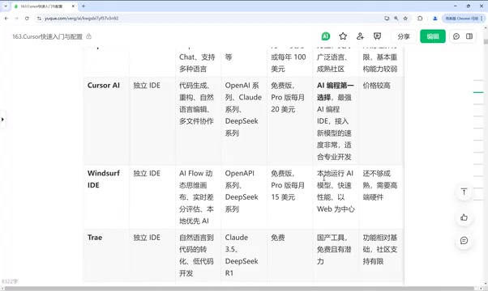
Task: Open the Chrome three-dot menu
Action: 482,19
